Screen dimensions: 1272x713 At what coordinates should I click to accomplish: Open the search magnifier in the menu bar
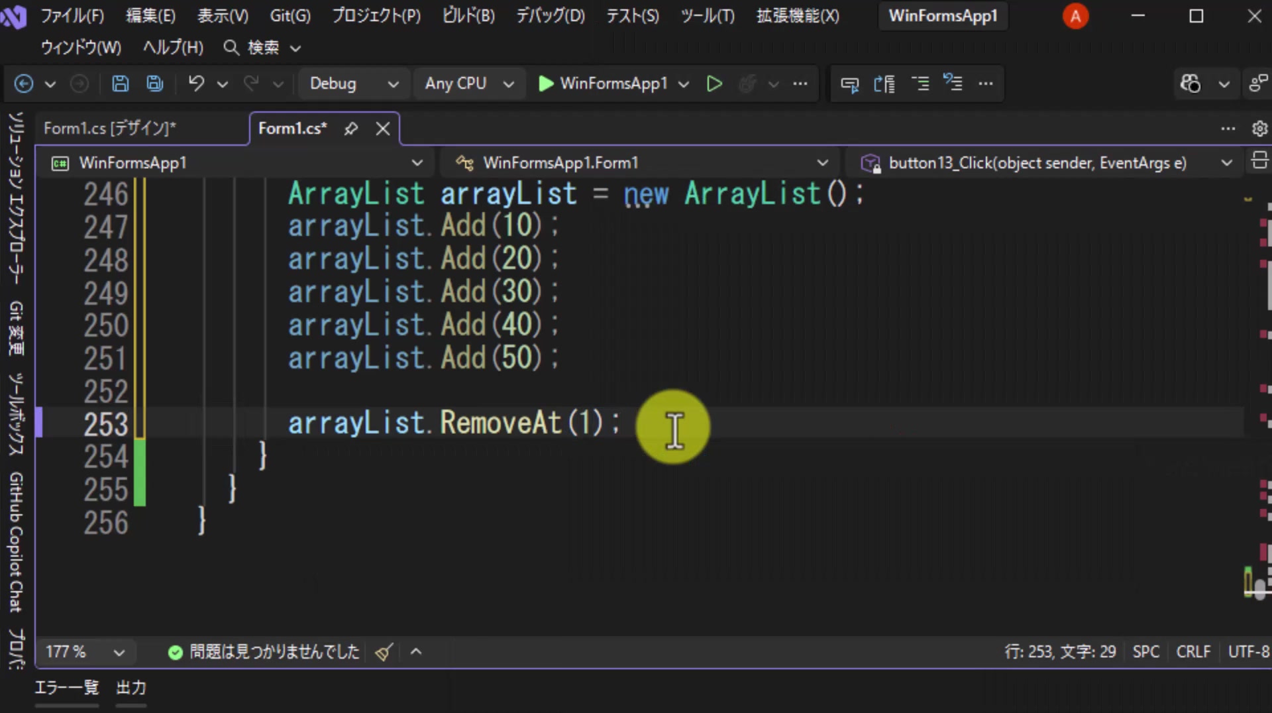coord(231,48)
